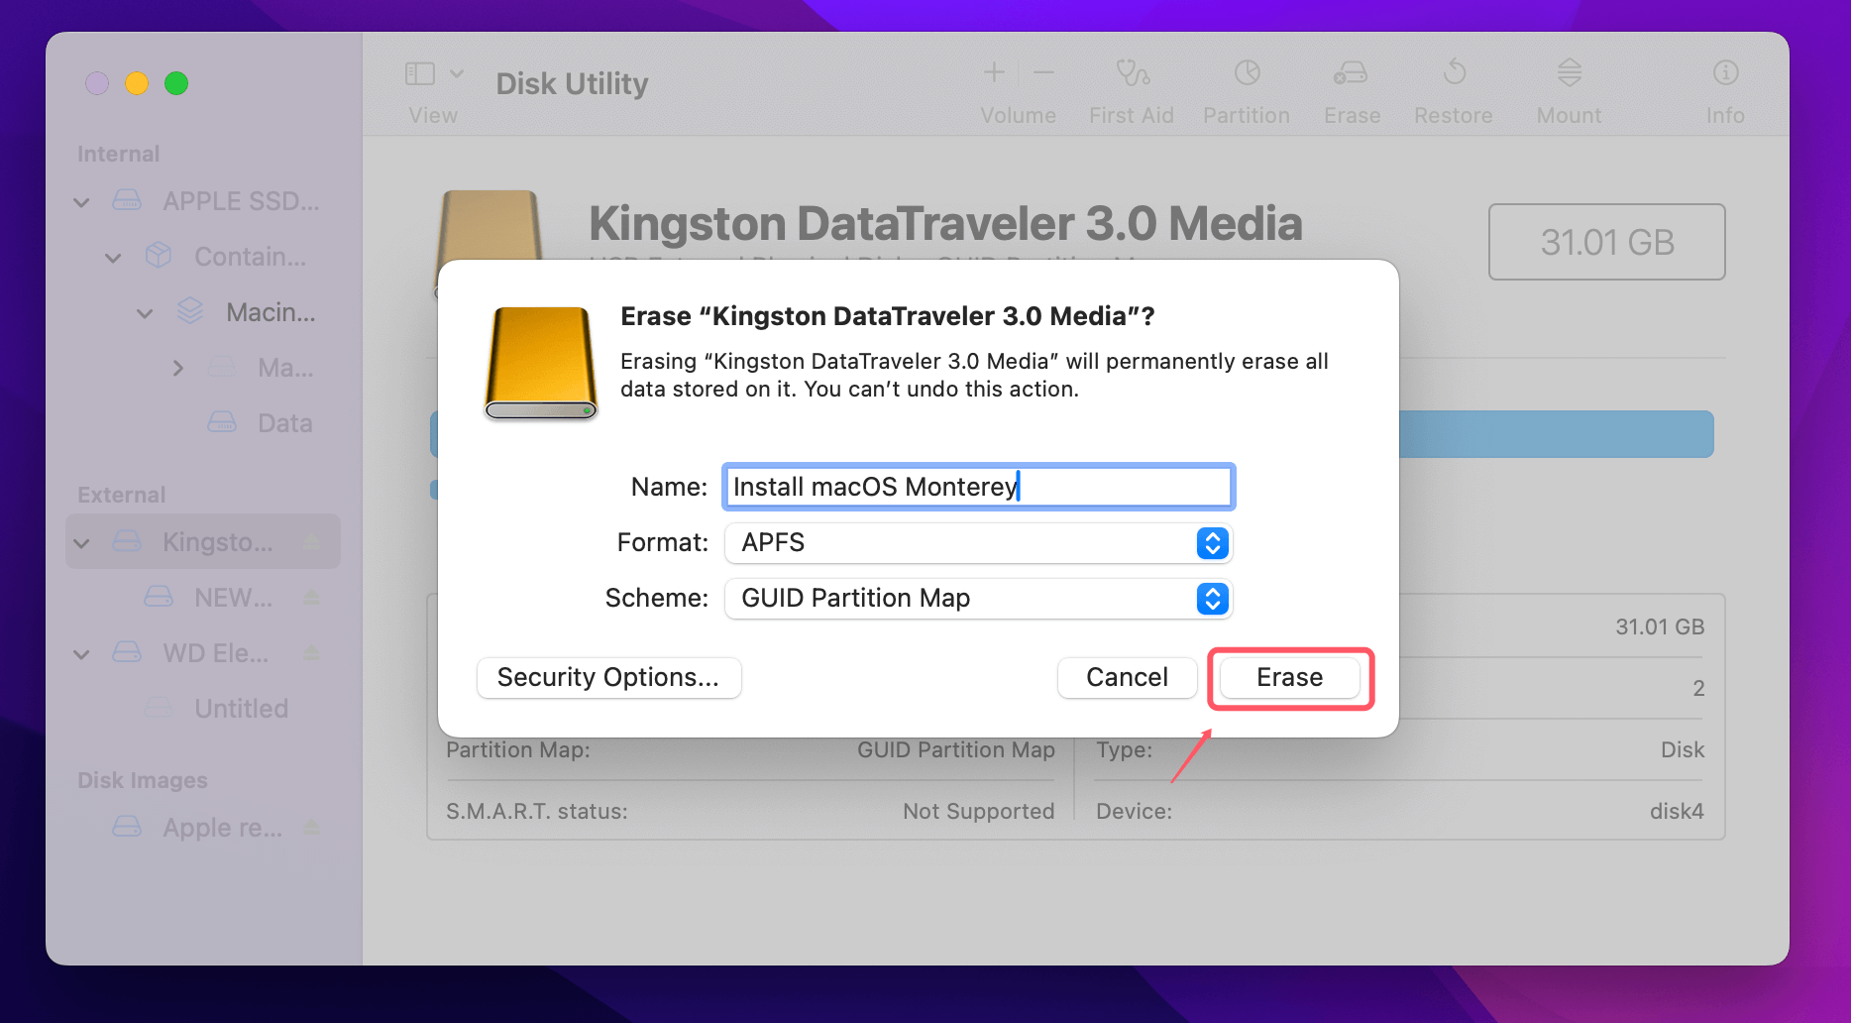Eject the Kingston external drive
The image size is (1851, 1023).
[311, 542]
